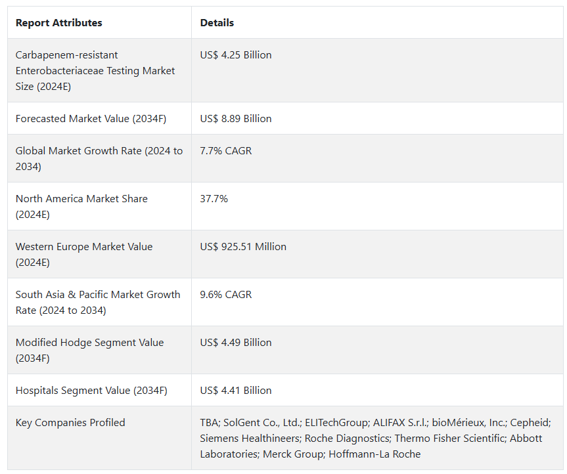Select the Global Market Growth Rate cell
Image resolution: width=567 pixels, height=474 pixels.
tap(99, 158)
